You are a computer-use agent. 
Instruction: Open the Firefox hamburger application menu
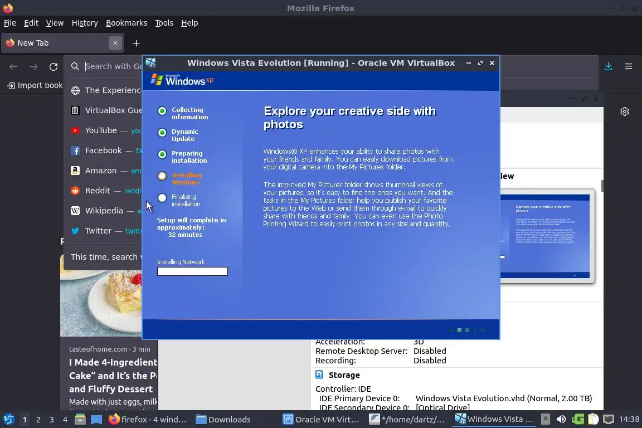pyautogui.click(x=629, y=66)
